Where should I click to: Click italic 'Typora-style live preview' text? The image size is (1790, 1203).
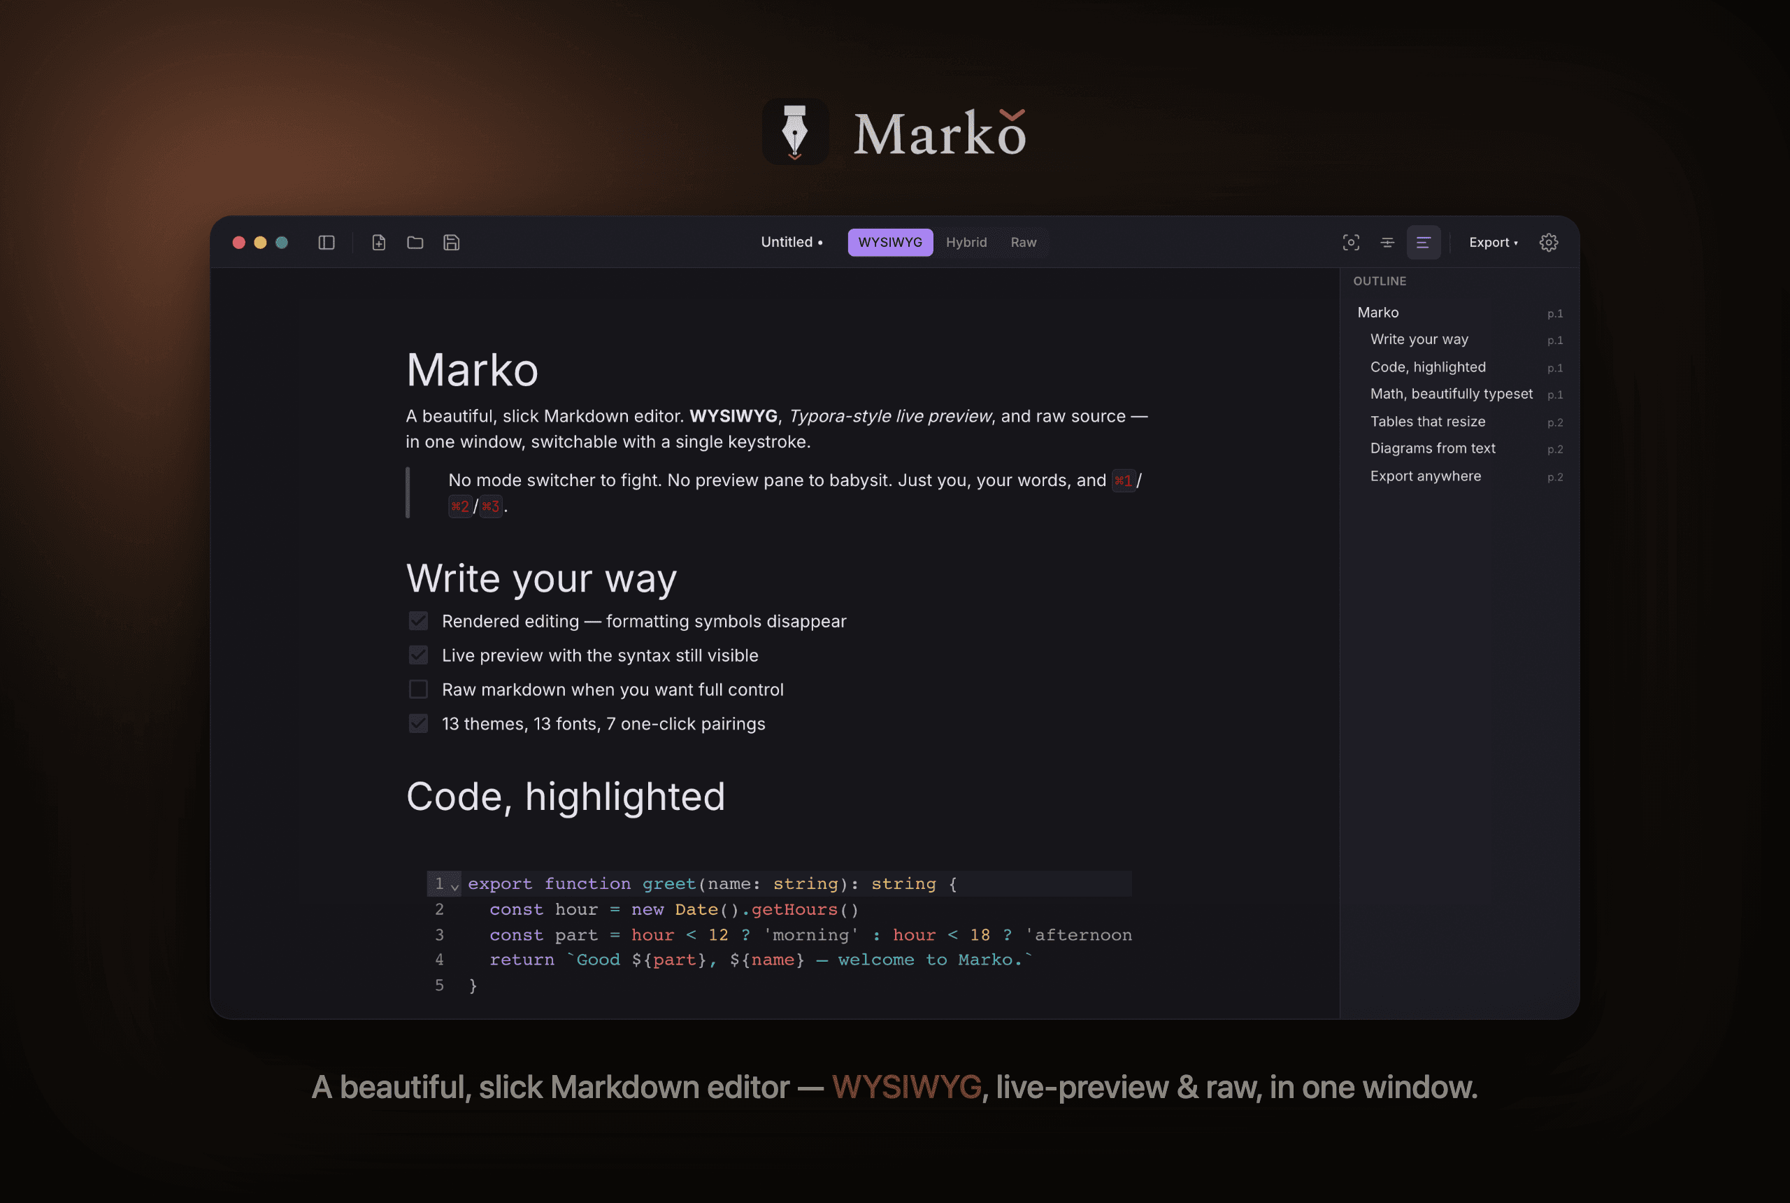pos(889,417)
